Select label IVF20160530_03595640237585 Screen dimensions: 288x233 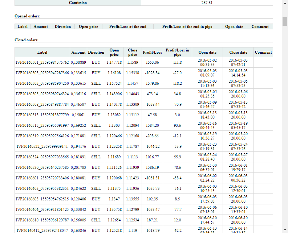(42, 167)
